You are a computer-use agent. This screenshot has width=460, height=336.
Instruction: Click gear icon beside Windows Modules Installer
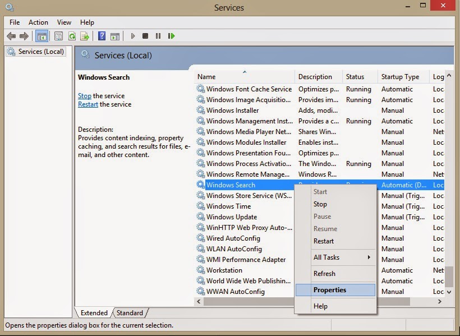click(201, 142)
